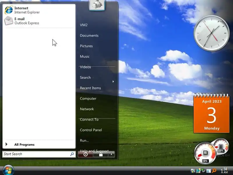Open the Run... dialog

coord(84,141)
